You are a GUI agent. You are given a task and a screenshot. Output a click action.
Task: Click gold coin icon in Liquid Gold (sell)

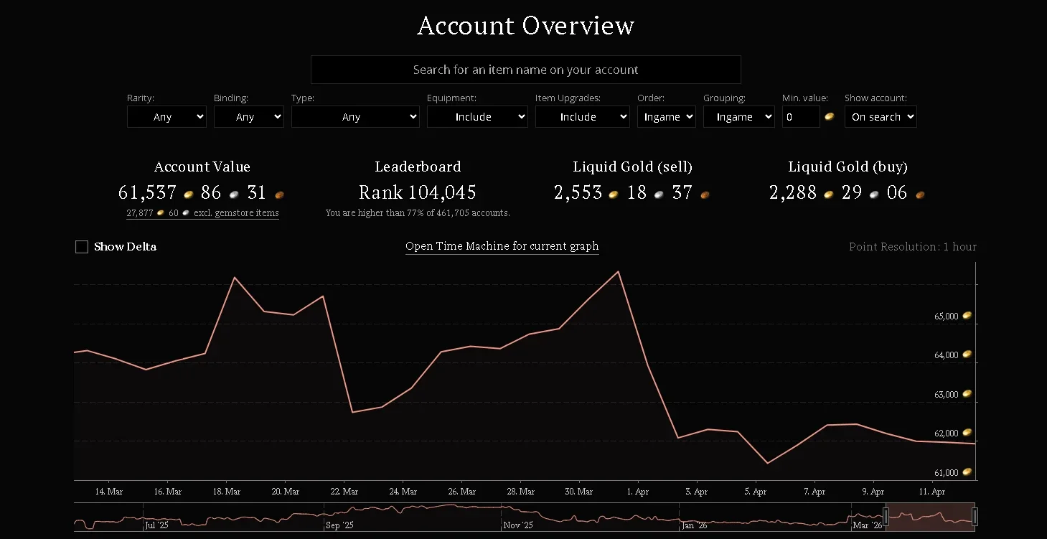tap(614, 194)
